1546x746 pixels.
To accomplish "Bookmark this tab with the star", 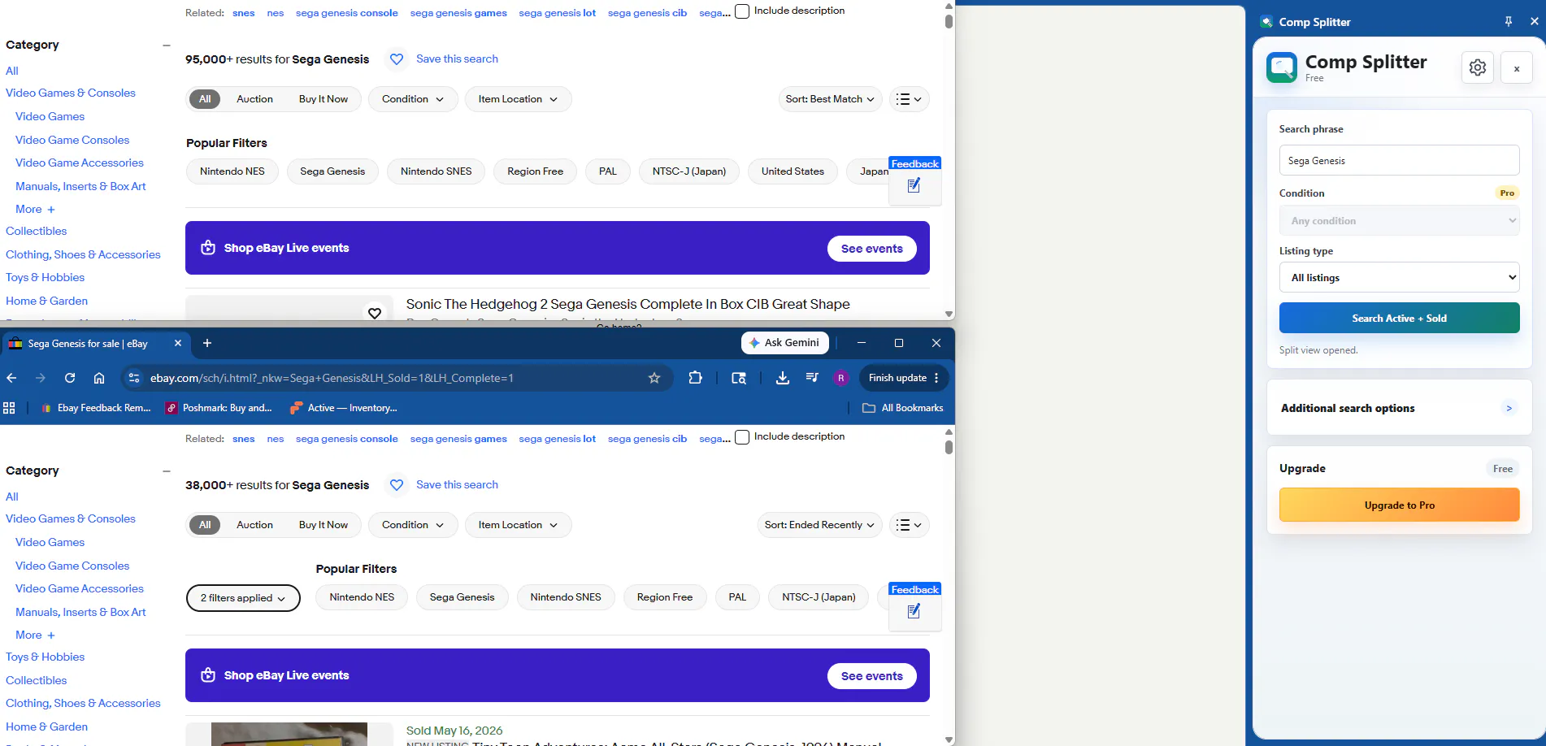I will (654, 378).
